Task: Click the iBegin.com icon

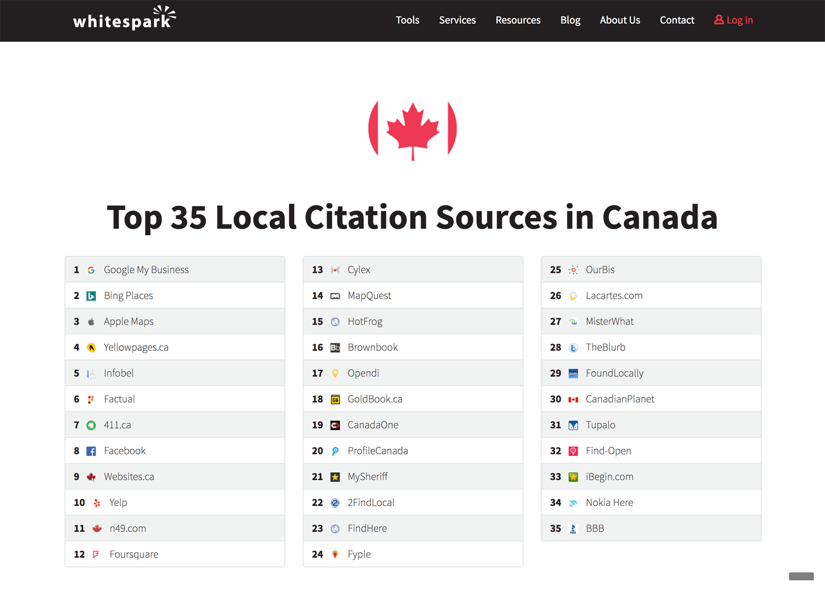Action: 573,477
